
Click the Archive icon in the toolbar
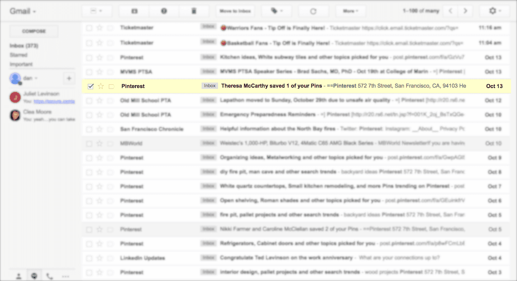click(x=134, y=11)
